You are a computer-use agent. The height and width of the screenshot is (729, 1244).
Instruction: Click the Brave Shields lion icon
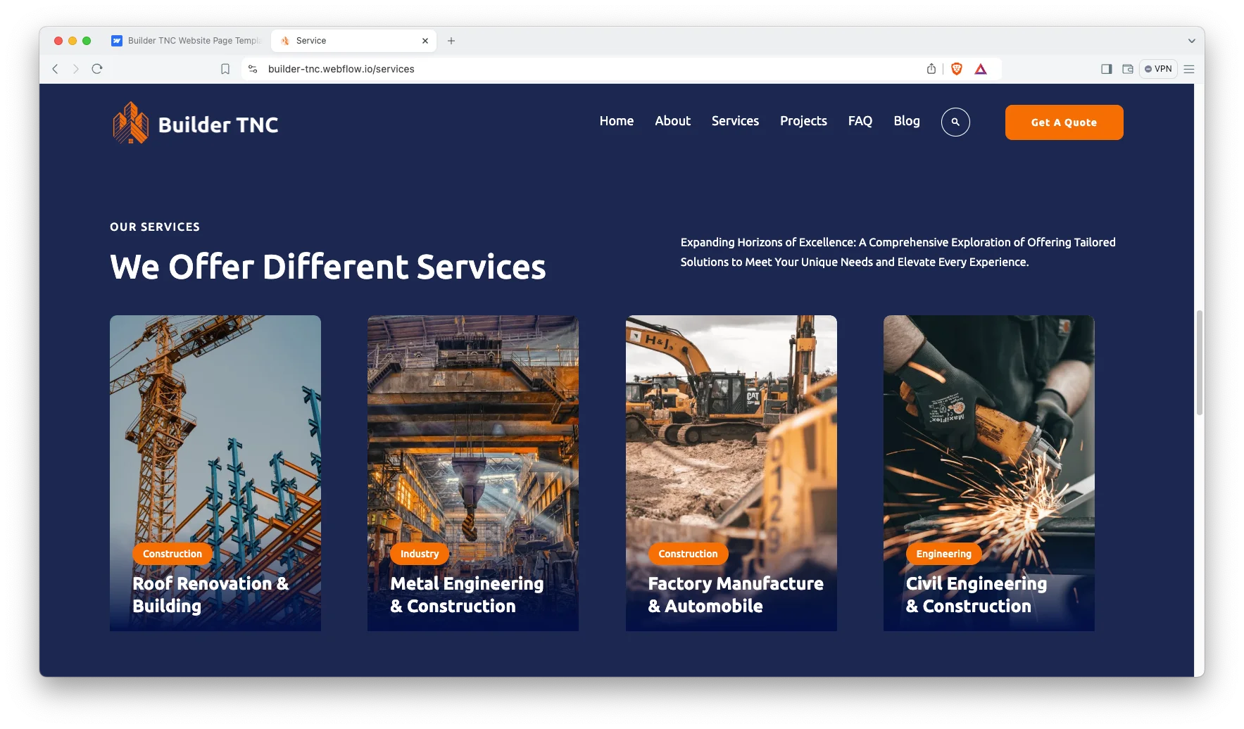(x=957, y=69)
